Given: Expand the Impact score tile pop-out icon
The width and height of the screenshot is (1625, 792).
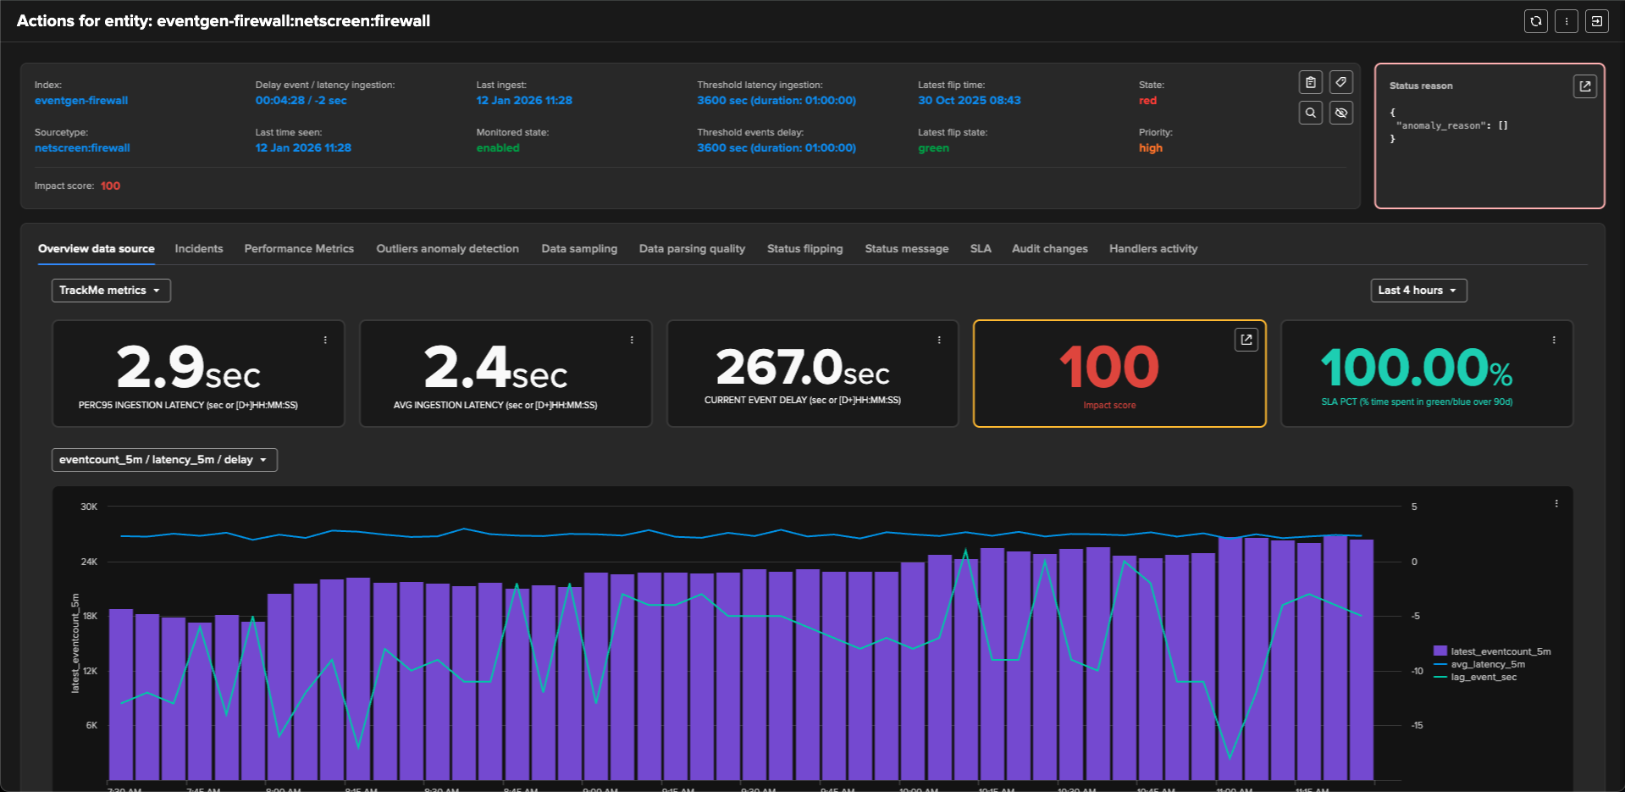Looking at the screenshot, I should [x=1246, y=340].
